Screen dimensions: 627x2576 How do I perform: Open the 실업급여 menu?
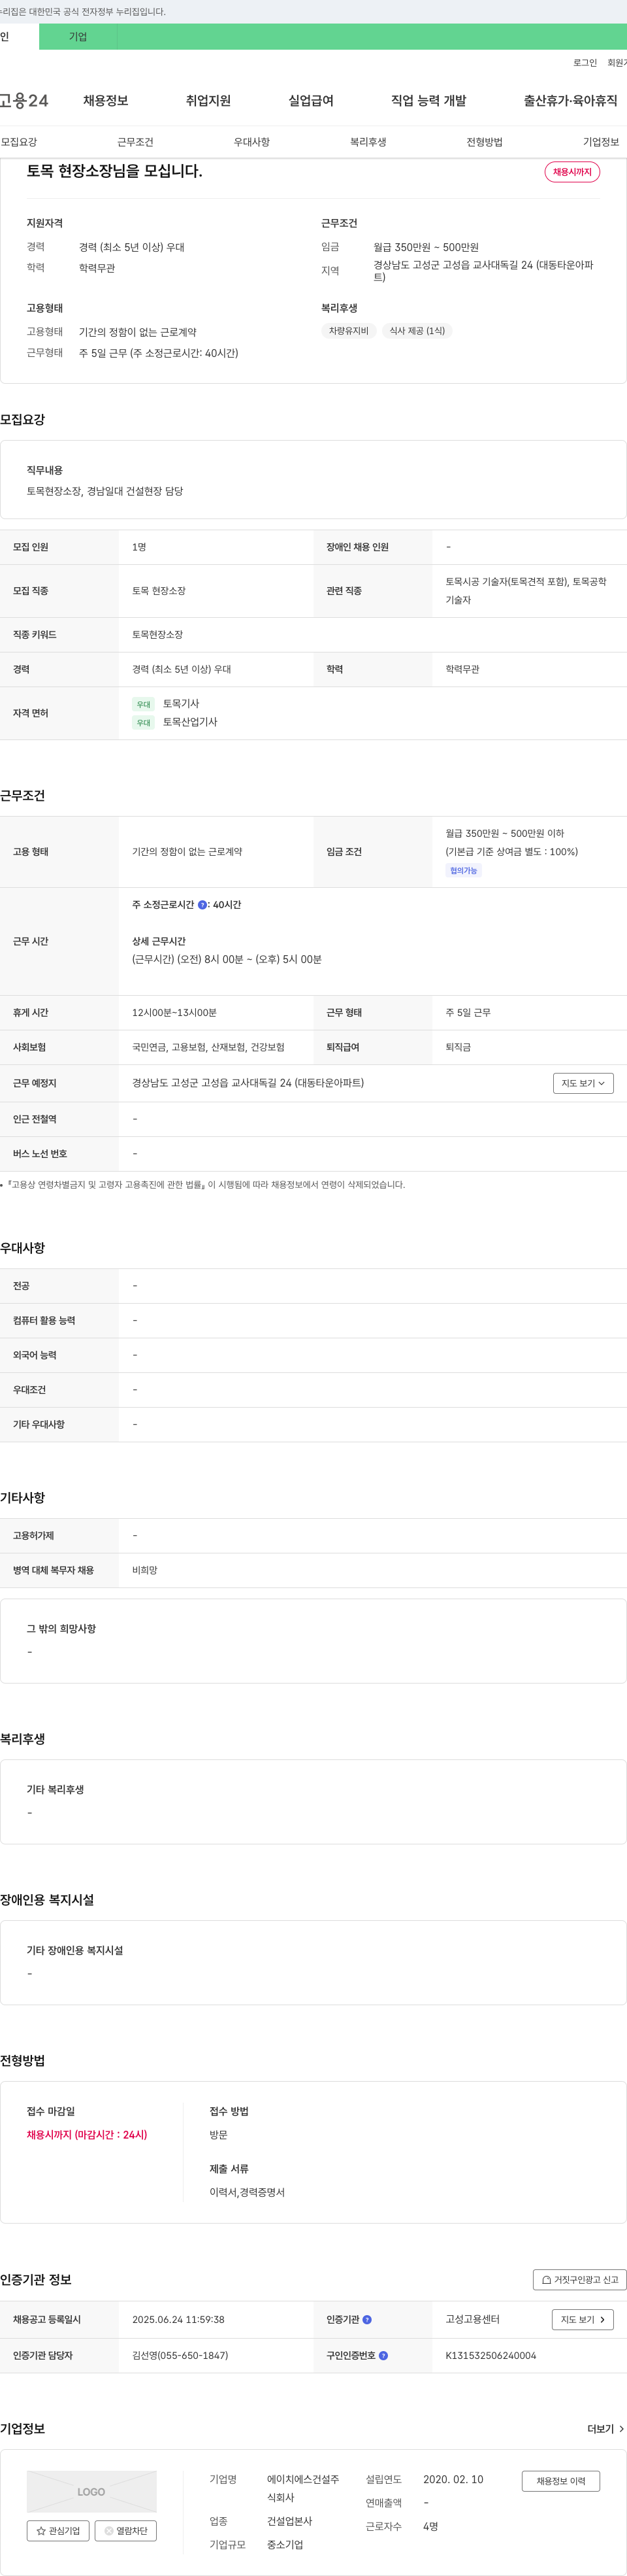(x=310, y=101)
